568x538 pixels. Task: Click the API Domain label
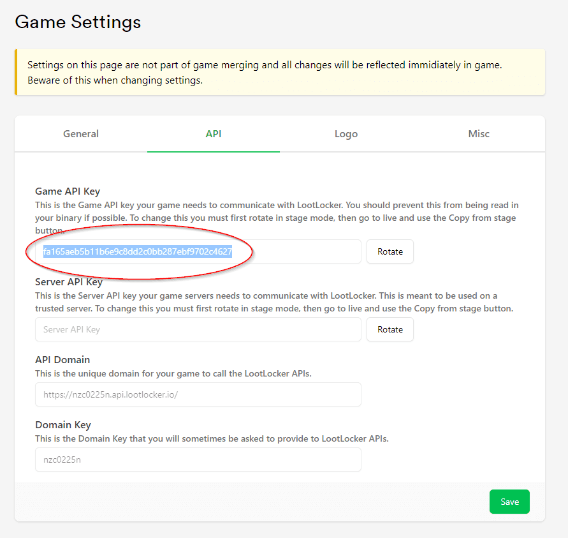tap(62, 359)
